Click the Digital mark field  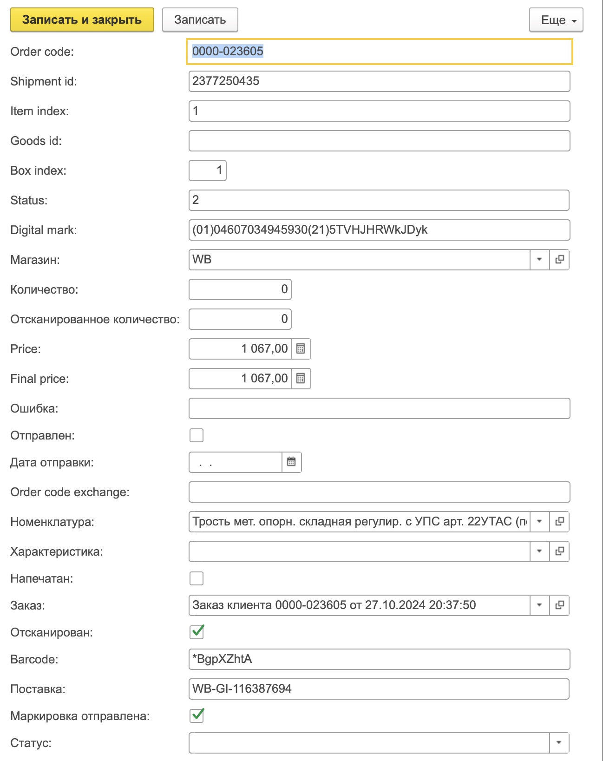(x=380, y=230)
